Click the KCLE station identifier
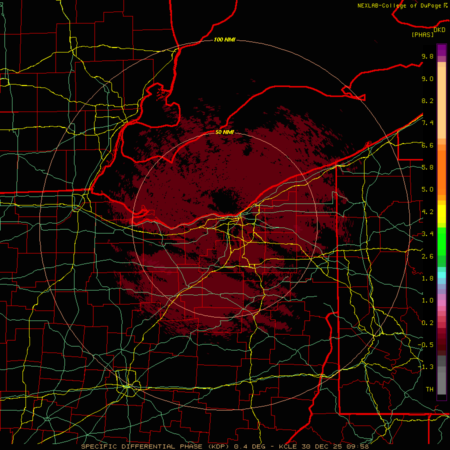The image size is (450, 450). point(288,446)
